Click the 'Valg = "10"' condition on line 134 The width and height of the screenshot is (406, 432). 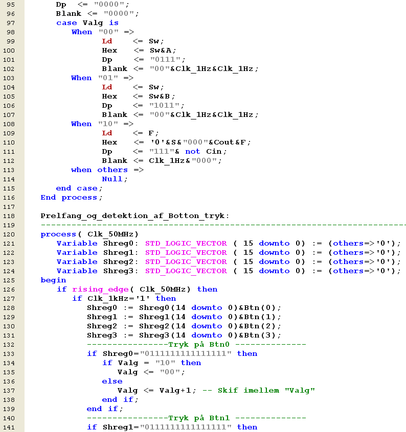146,363
